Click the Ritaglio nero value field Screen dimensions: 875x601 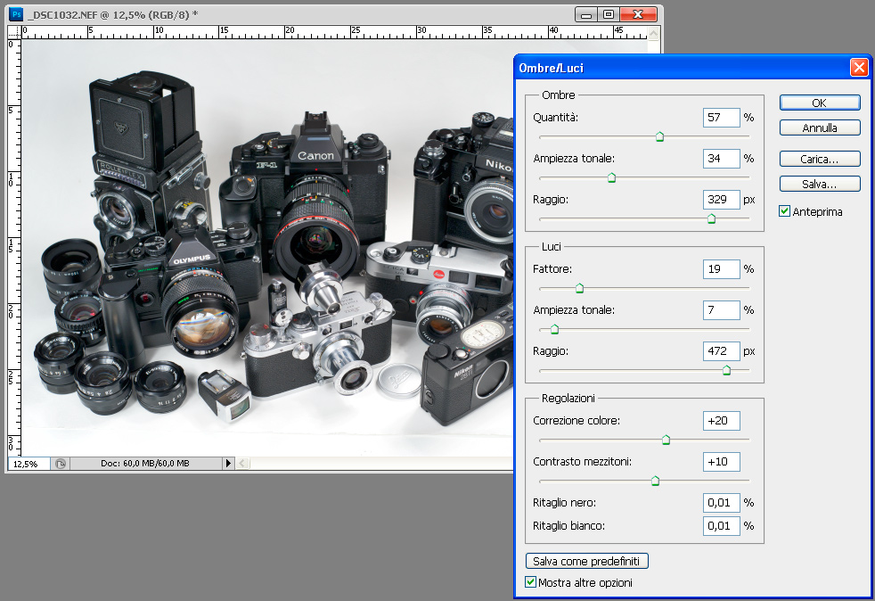(721, 503)
